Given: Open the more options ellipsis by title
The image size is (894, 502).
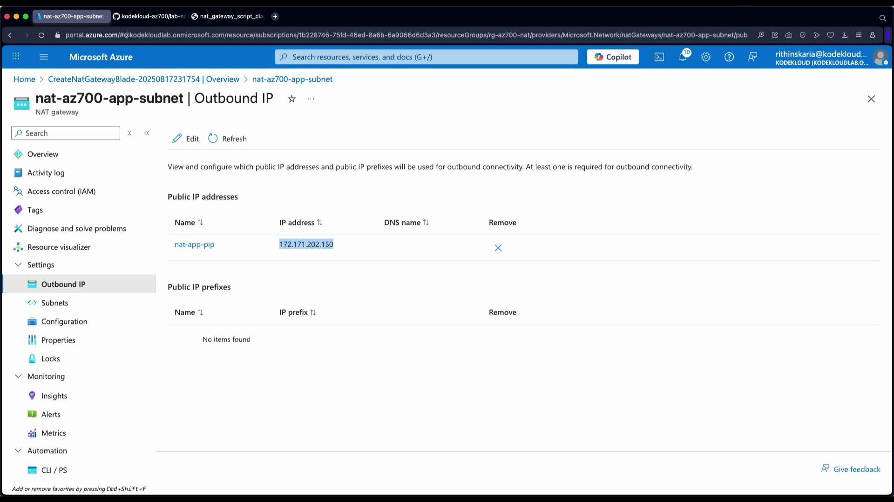Looking at the screenshot, I should [311, 99].
